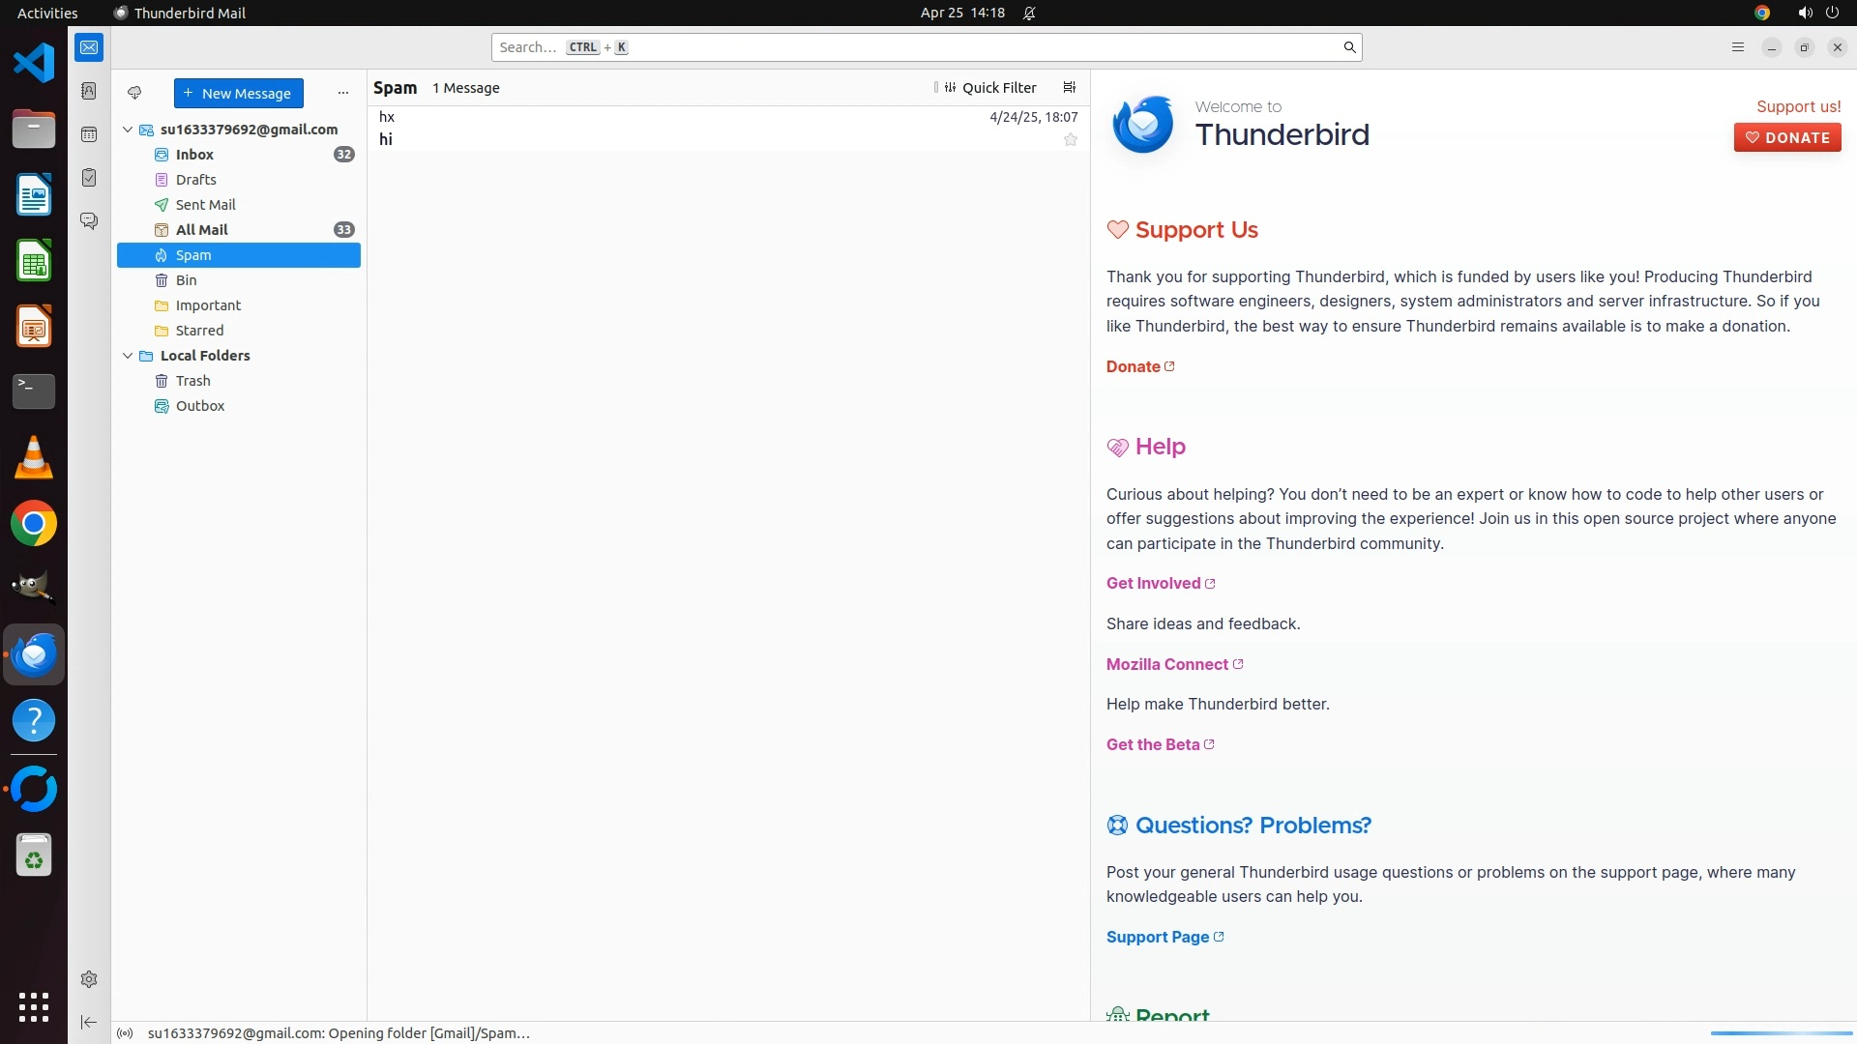Click the Get Messages cloud icon
The image size is (1857, 1044).
click(134, 93)
